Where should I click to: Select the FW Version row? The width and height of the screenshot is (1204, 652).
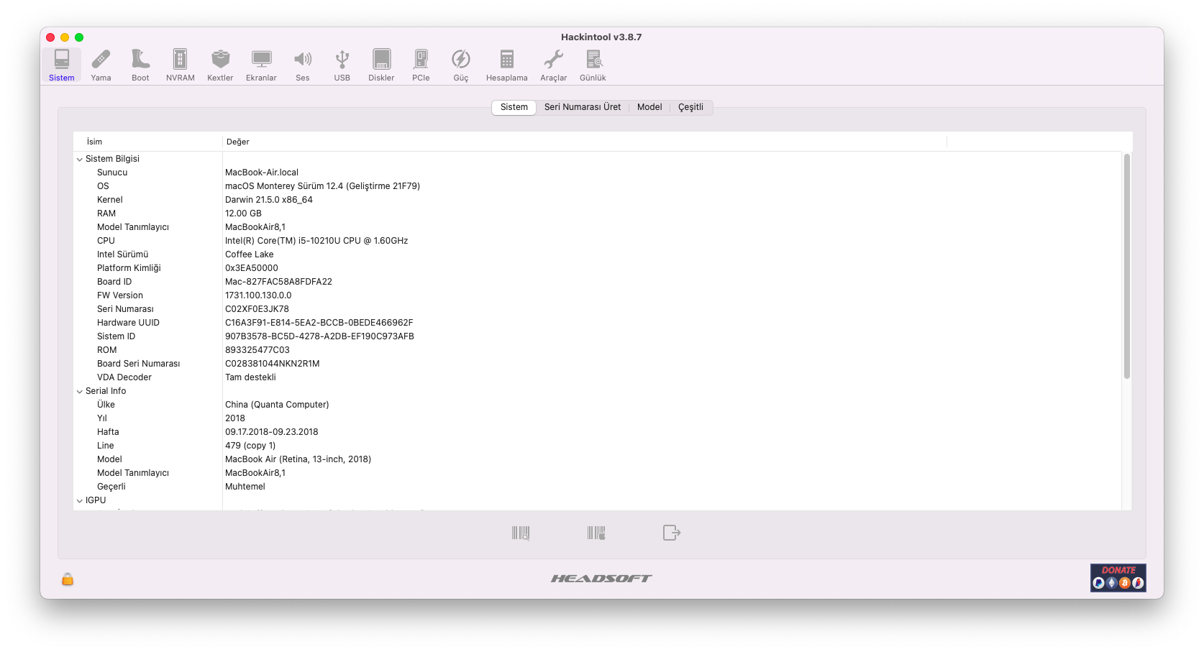[x=598, y=295]
